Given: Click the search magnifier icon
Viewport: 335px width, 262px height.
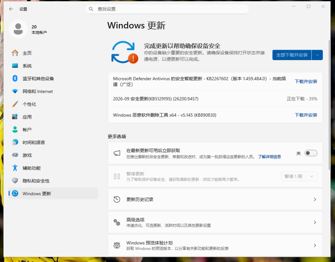Looking at the screenshot, I should (91, 9).
